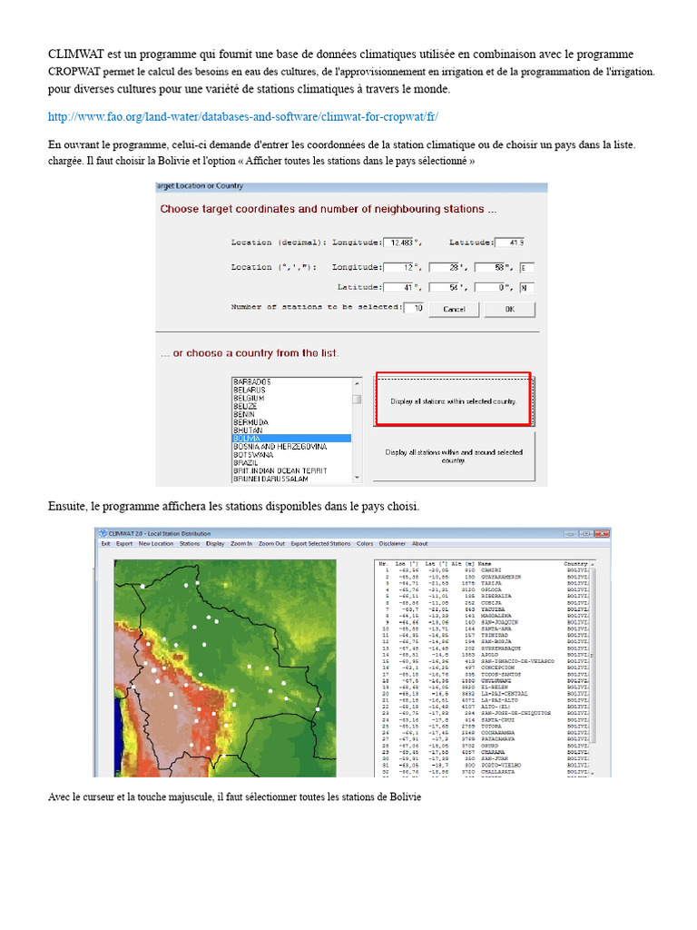Open the Display menu
Image resolution: width=697 pixels, height=930 pixels.
(215, 544)
